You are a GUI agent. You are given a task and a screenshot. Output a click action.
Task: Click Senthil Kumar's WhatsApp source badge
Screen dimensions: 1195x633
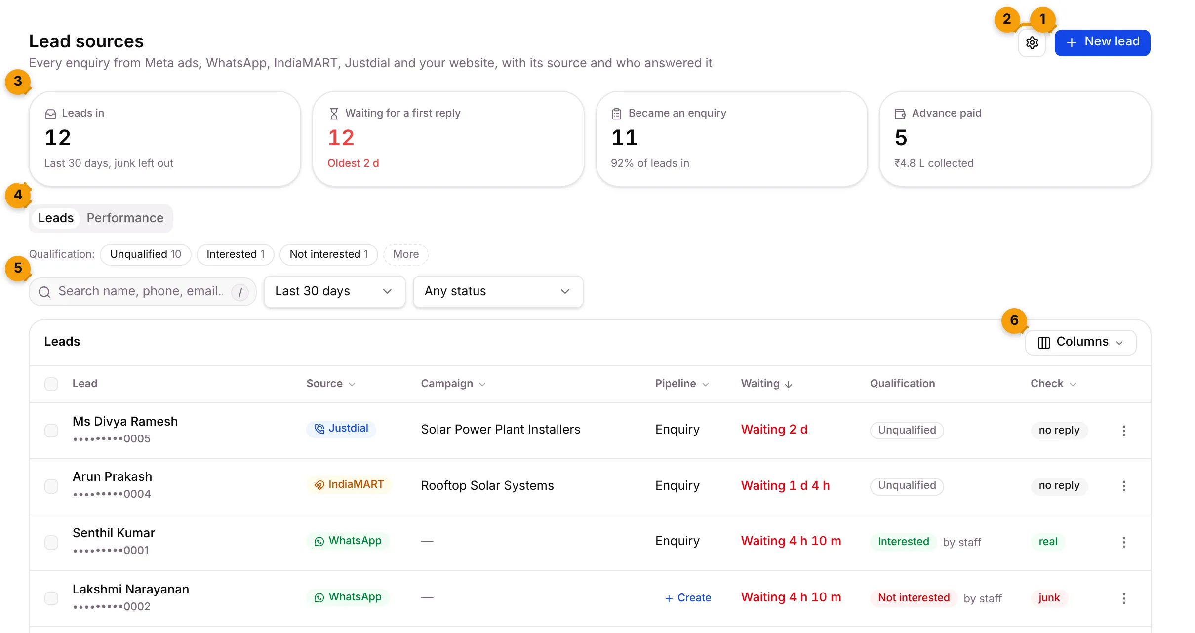click(348, 541)
